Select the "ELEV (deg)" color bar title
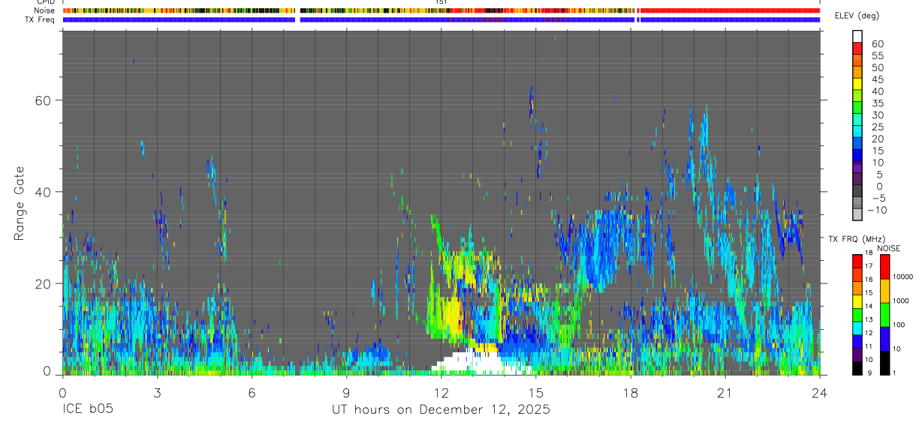 click(x=857, y=16)
